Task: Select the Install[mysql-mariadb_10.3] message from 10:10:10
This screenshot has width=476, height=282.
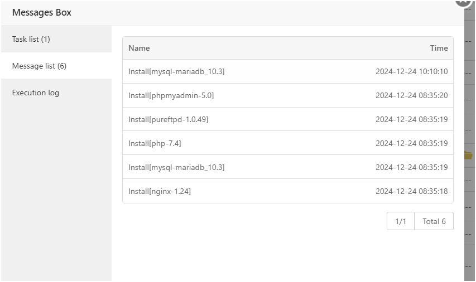Action: coord(176,71)
